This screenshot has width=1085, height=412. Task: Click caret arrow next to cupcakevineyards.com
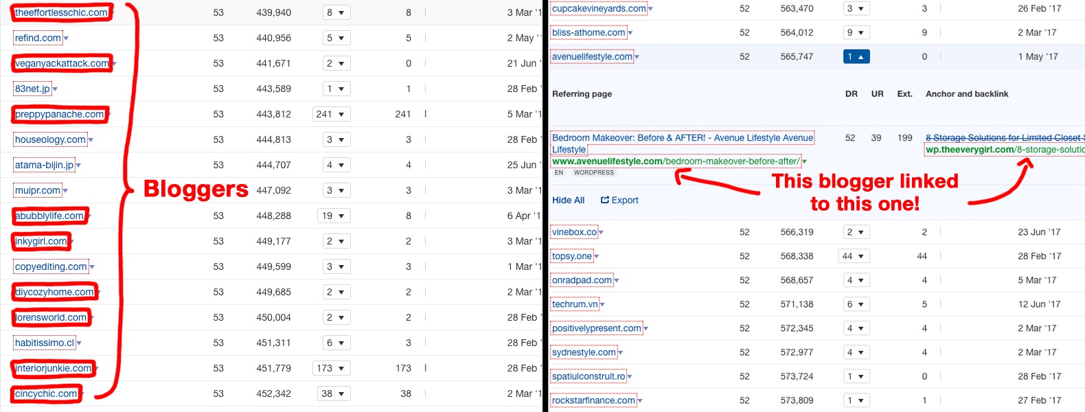coord(650,10)
